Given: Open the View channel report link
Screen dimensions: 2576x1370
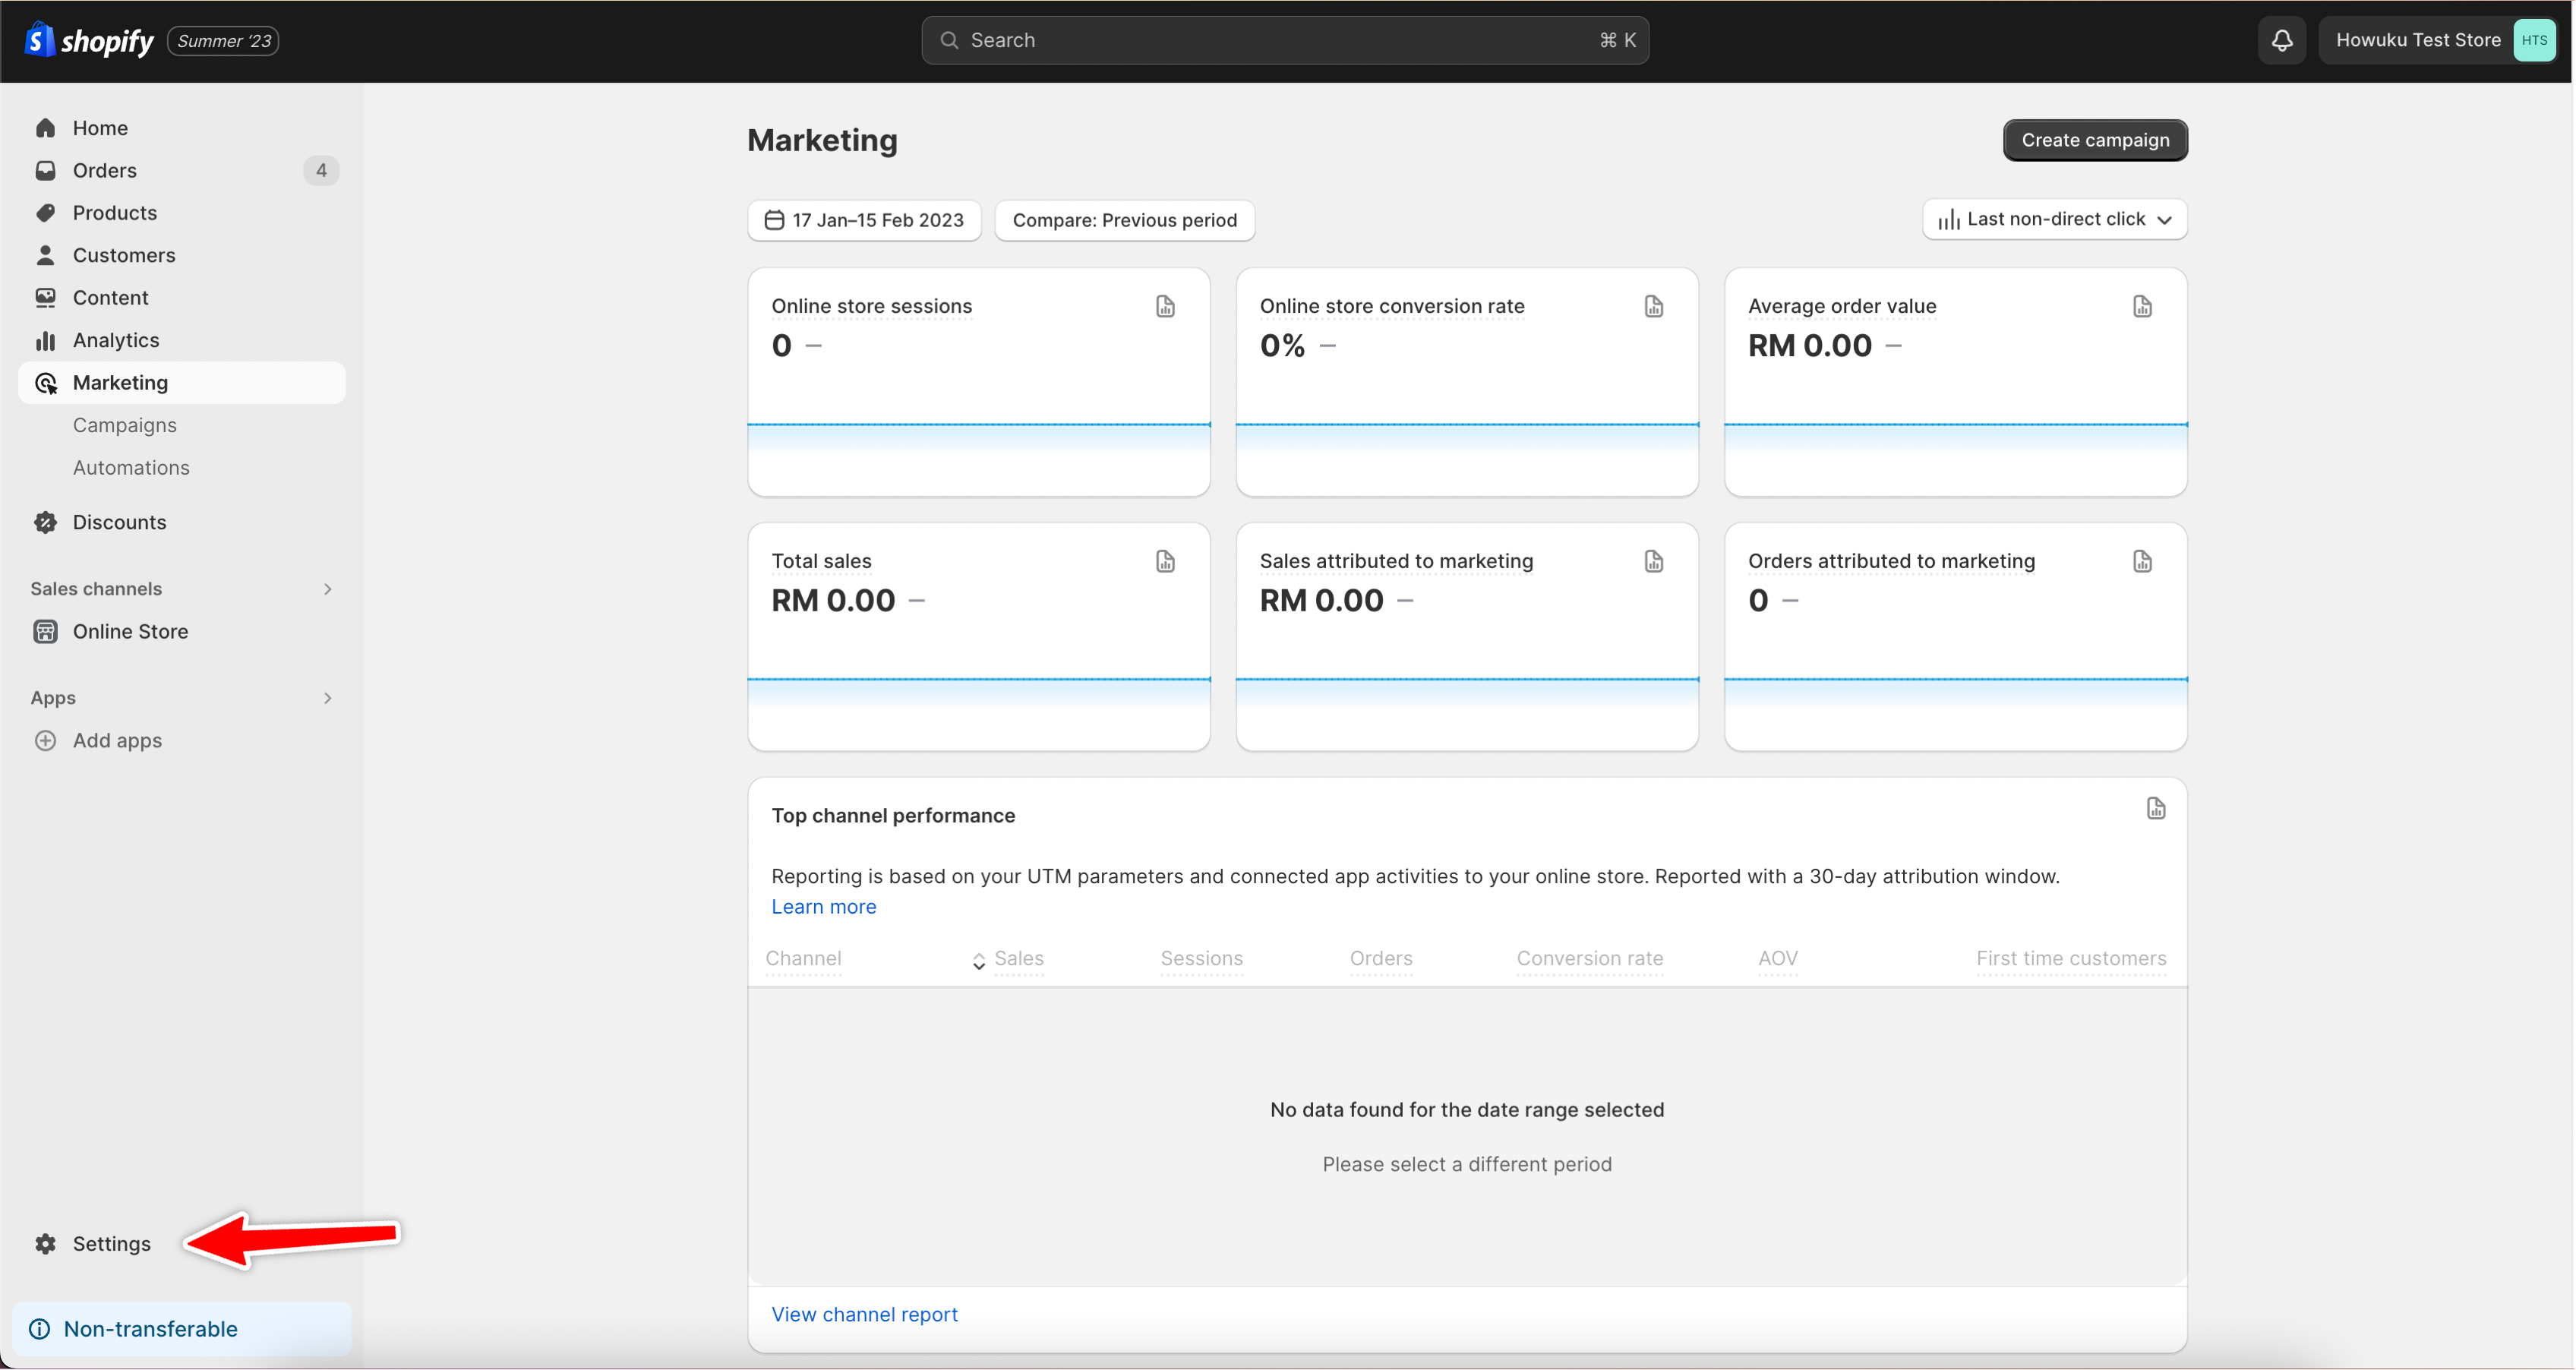Looking at the screenshot, I should click(864, 1314).
